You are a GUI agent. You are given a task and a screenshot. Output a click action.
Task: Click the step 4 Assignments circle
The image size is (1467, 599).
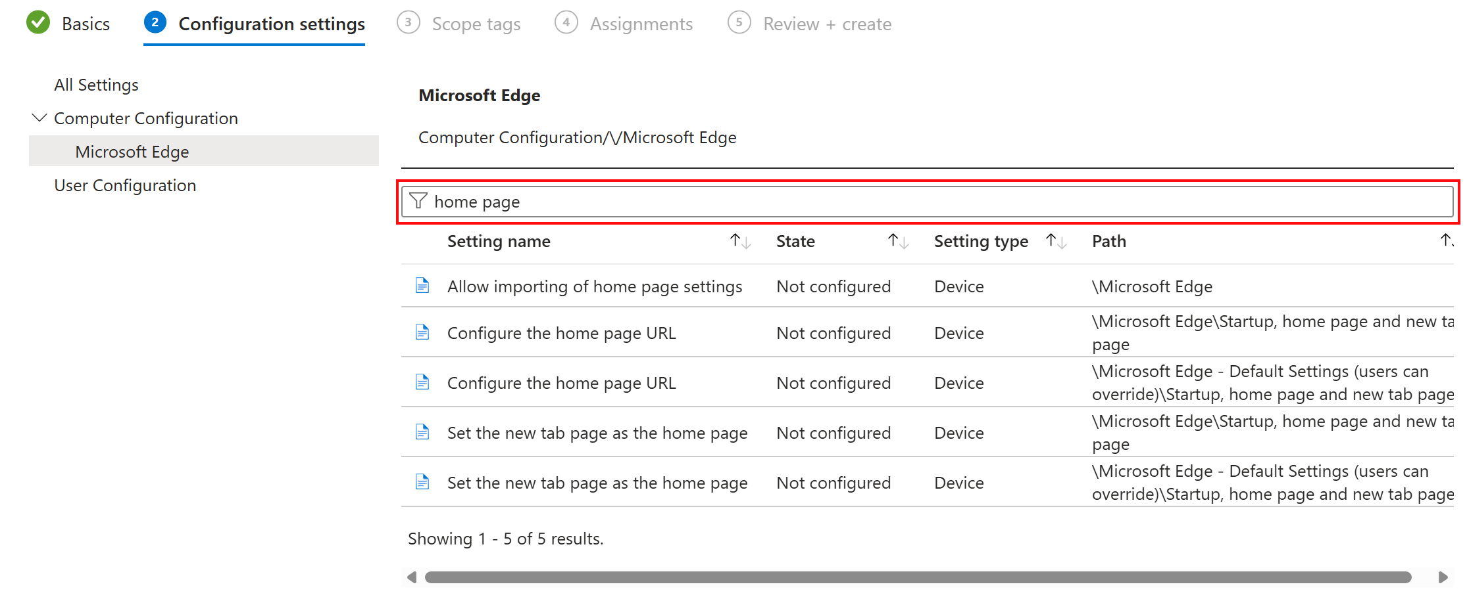566,22
